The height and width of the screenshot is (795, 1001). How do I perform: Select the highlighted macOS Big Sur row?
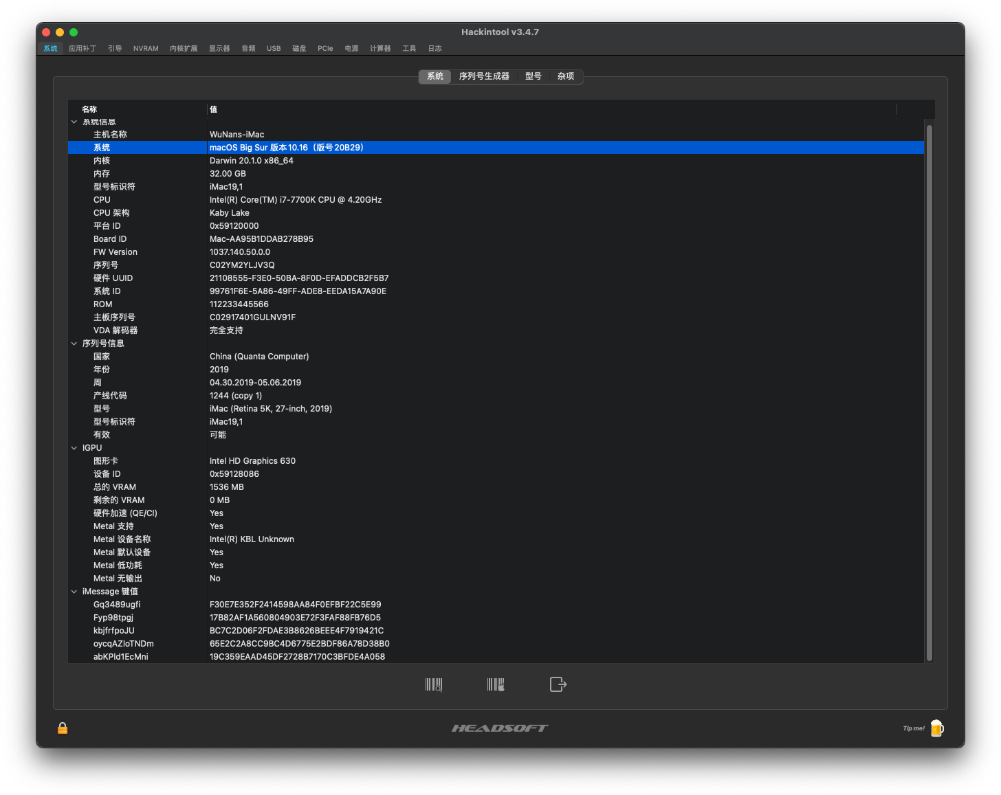[496, 148]
